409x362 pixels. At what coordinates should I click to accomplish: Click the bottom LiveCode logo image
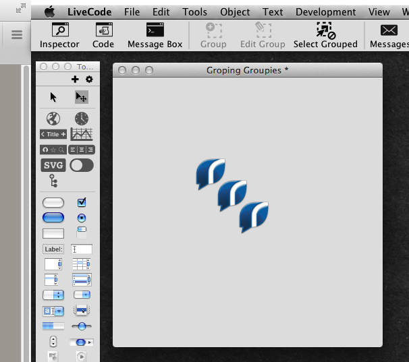click(x=254, y=217)
